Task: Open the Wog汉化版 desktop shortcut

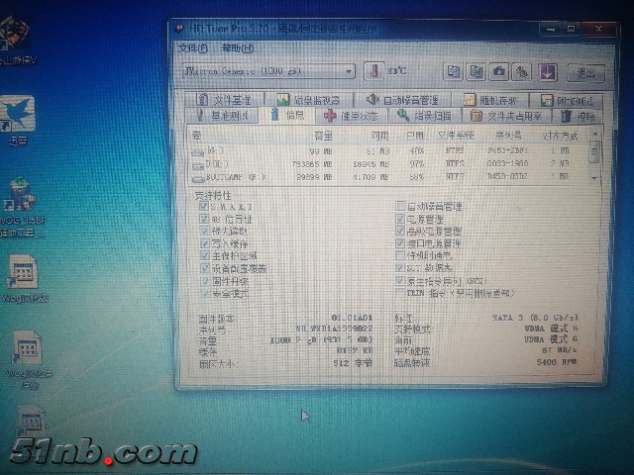Action: coord(24,279)
